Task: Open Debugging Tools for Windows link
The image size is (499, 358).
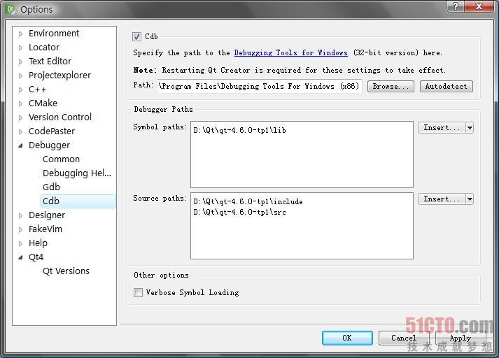Action: [291, 52]
